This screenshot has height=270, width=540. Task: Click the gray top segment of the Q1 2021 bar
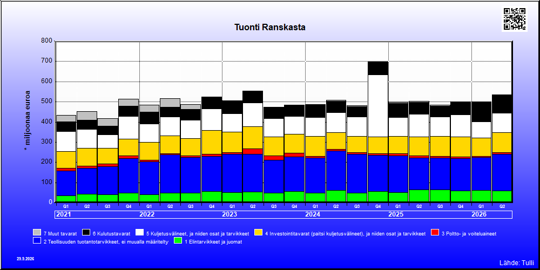(66, 118)
